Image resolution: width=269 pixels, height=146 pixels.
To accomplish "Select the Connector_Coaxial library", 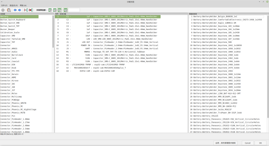I will point(10,61).
